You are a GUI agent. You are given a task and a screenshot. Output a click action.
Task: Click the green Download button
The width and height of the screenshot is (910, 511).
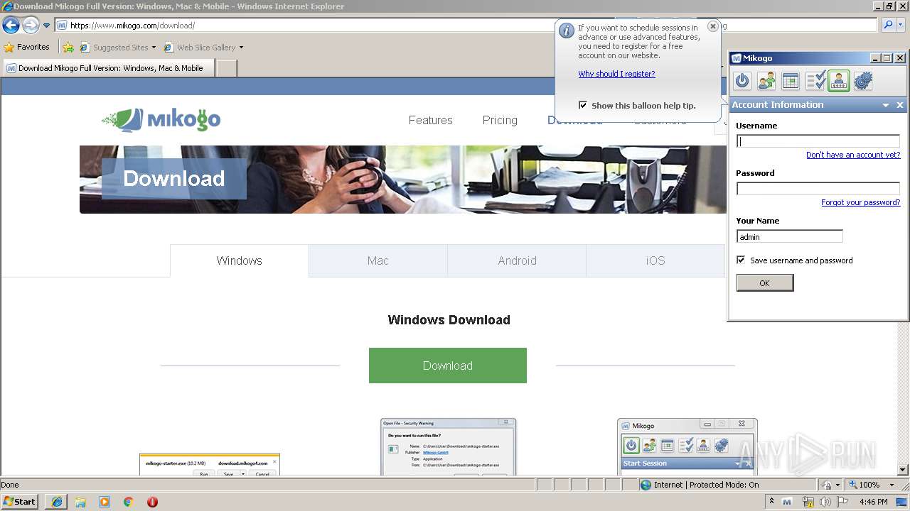[448, 366]
